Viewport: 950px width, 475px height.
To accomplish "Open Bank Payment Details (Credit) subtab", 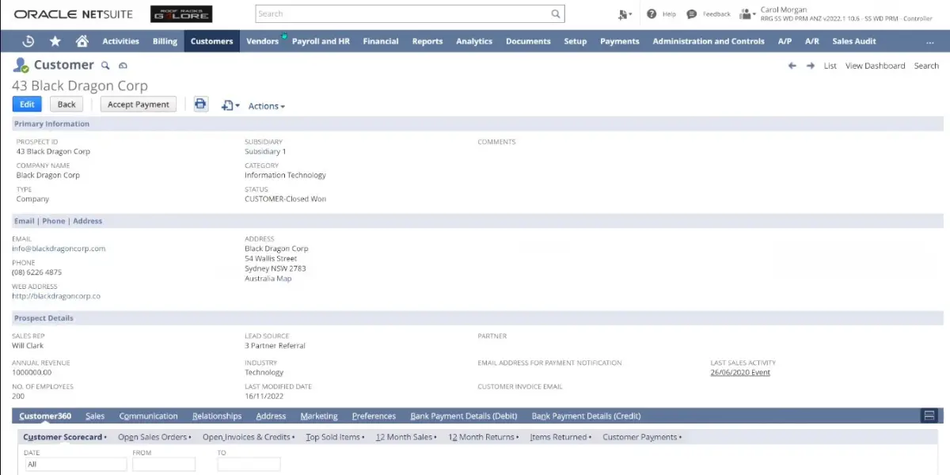I will (x=586, y=416).
